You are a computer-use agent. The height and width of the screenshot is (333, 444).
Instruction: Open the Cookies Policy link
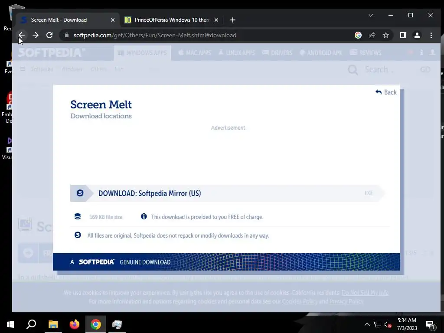300,301
